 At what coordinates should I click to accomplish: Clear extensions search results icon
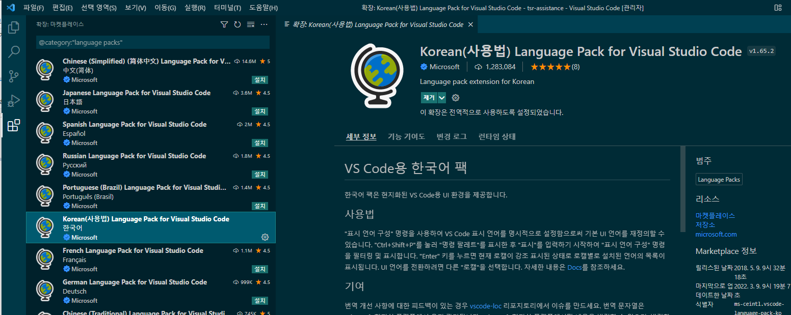(x=250, y=24)
